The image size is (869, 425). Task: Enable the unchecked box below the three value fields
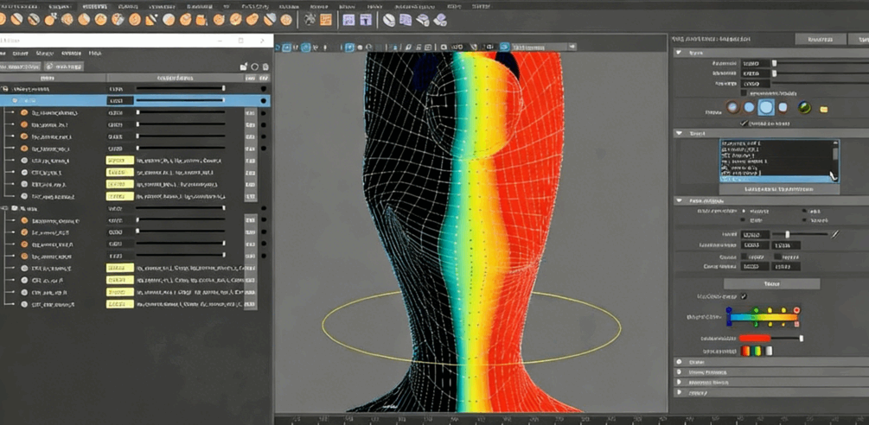coord(744,92)
